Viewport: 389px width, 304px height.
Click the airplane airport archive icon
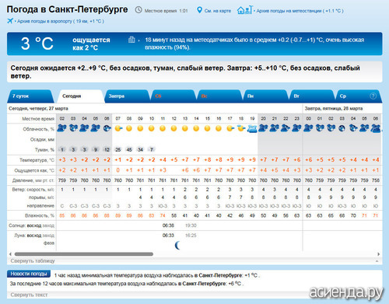coord(10,21)
